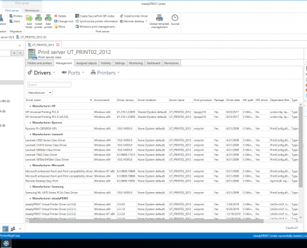Click the bottom-left users view icon
The width and height of the screenshot is (307, 248).
13,229
